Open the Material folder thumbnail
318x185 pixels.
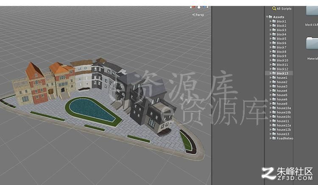point(312,43)
